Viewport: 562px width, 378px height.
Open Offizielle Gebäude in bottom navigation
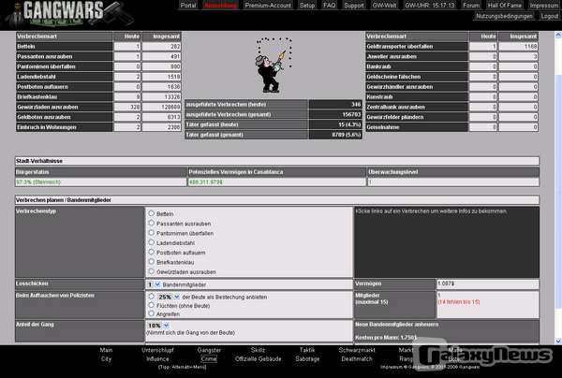point(259,358)
